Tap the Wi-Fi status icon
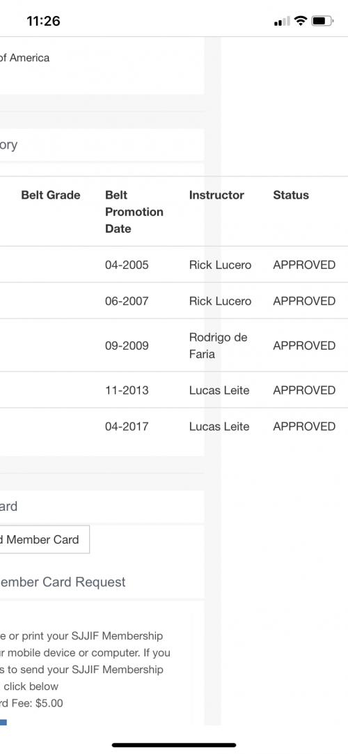 [x=301, y=21]
